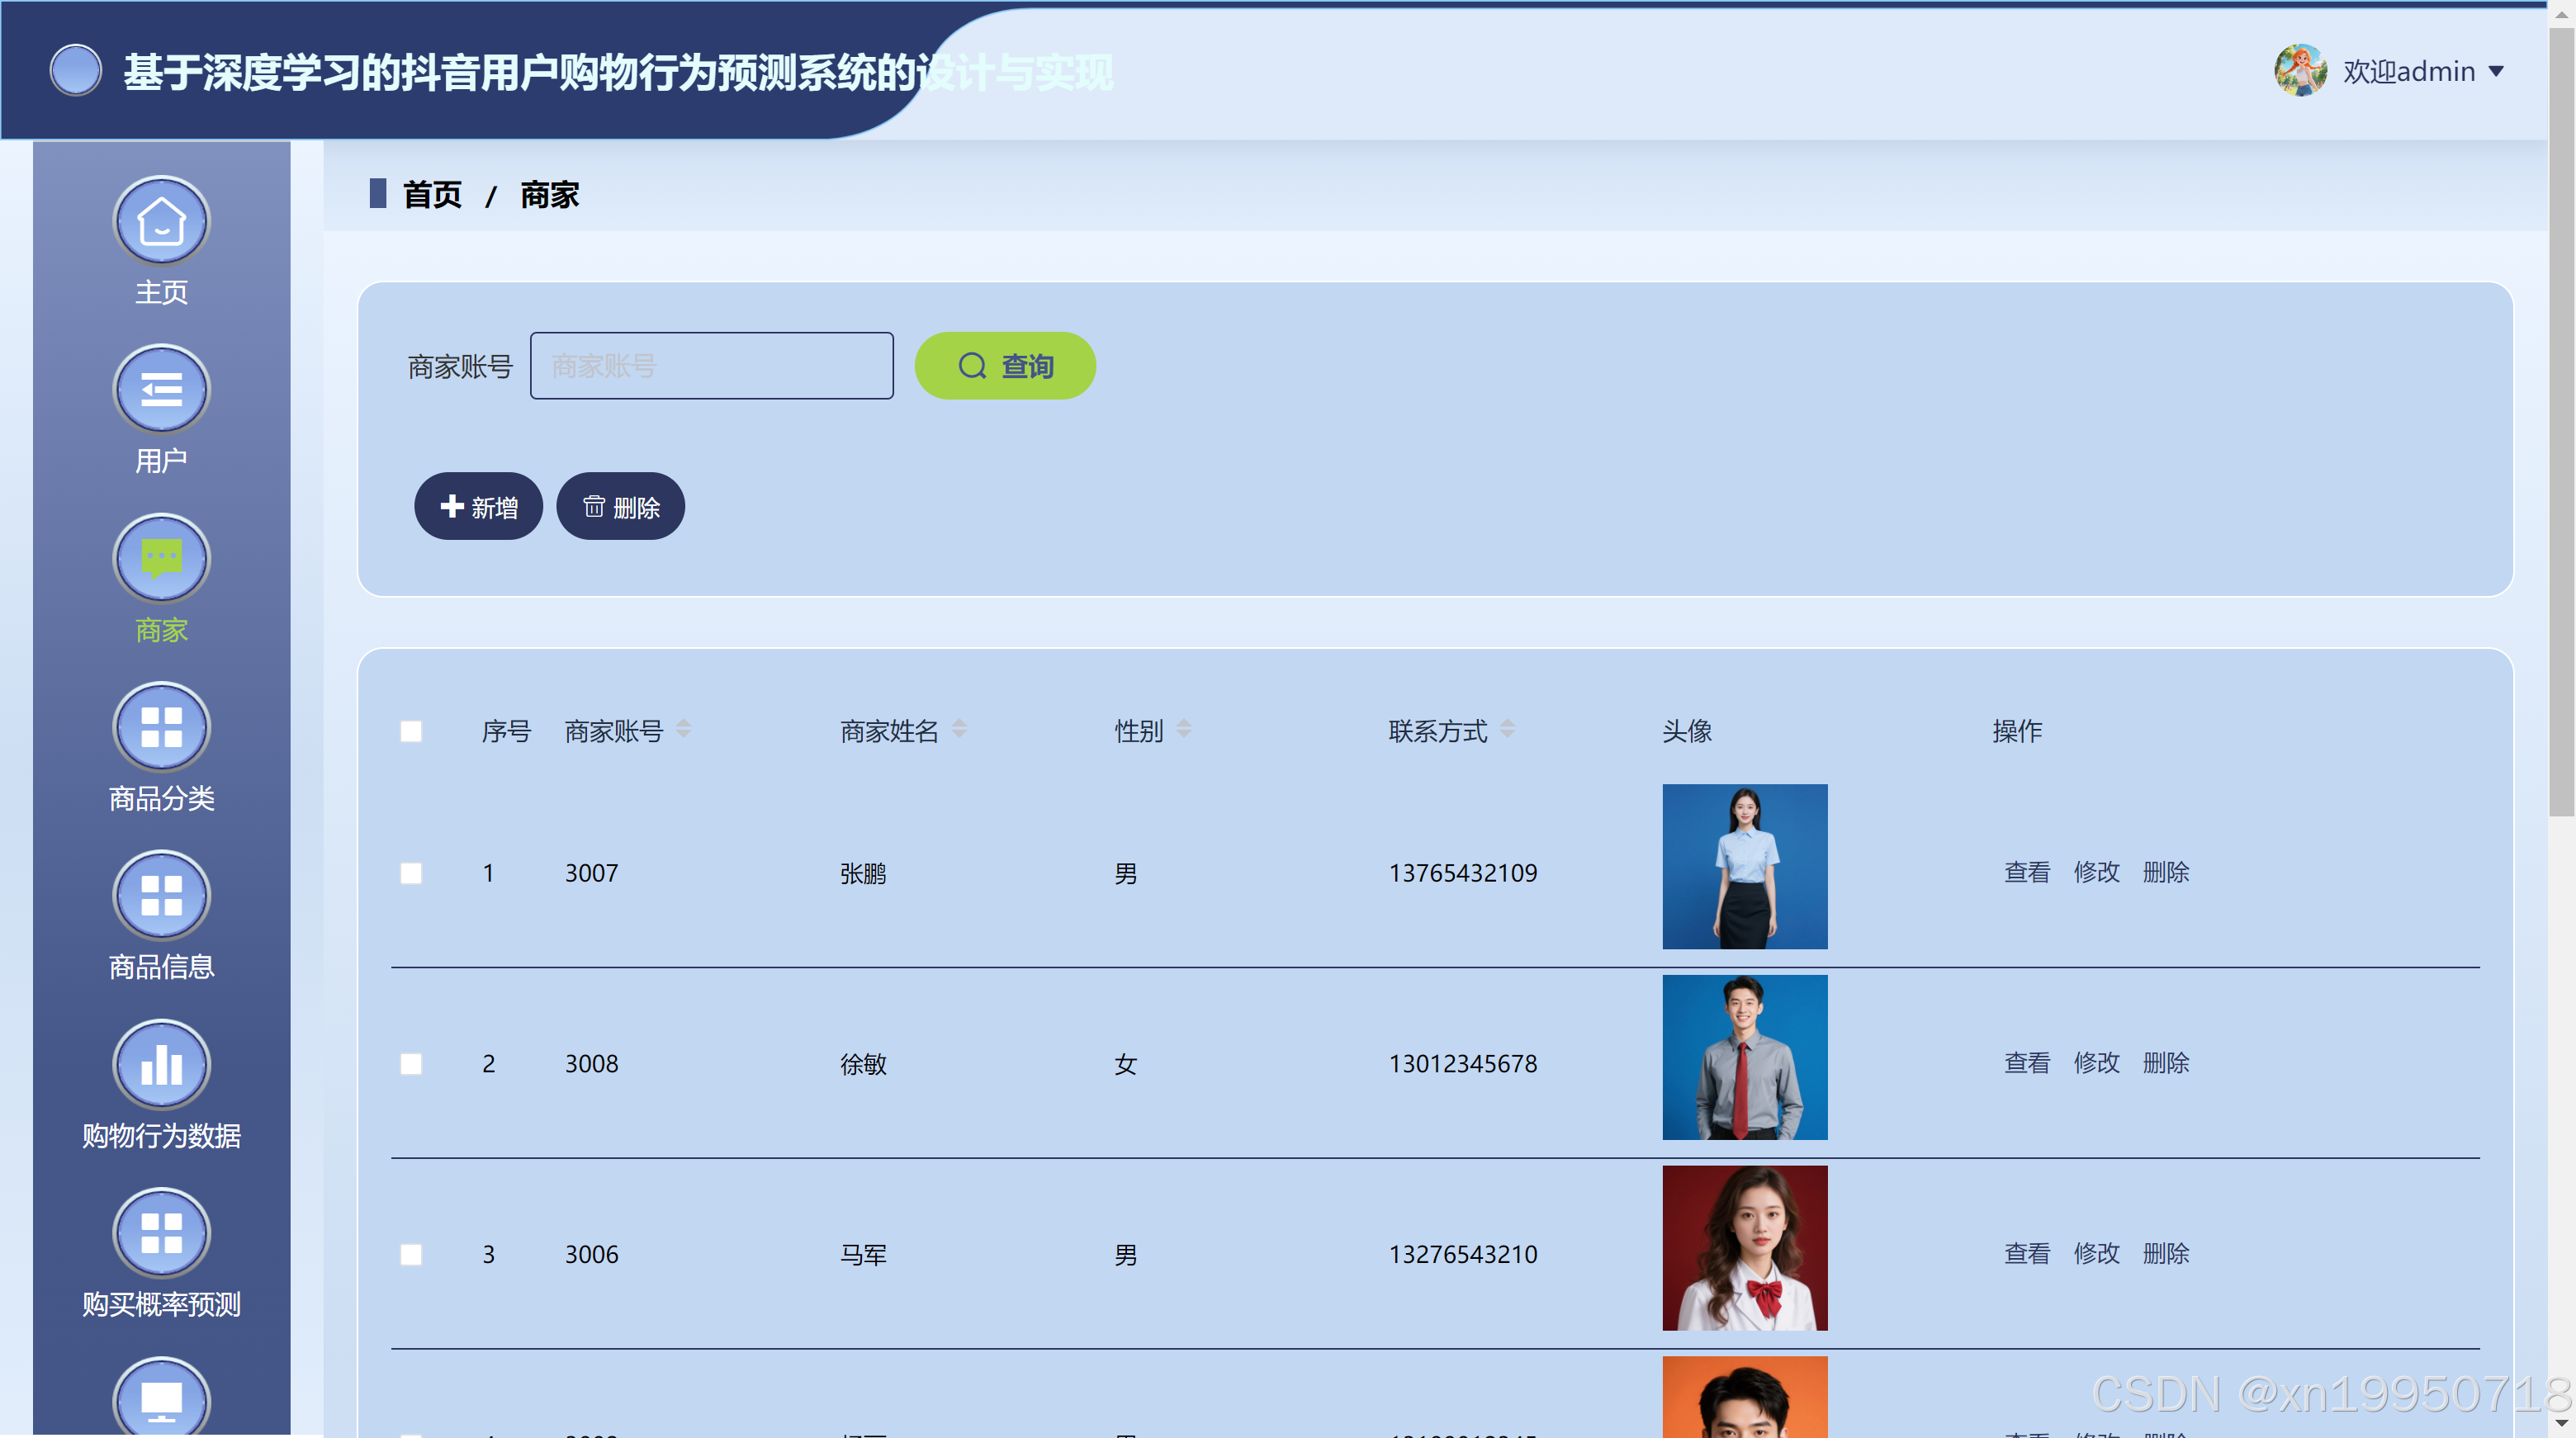This screenshot has width=2576, height=1438.
Task: Sort by 商家姓名 column arrows
Action: click(959, 729)
